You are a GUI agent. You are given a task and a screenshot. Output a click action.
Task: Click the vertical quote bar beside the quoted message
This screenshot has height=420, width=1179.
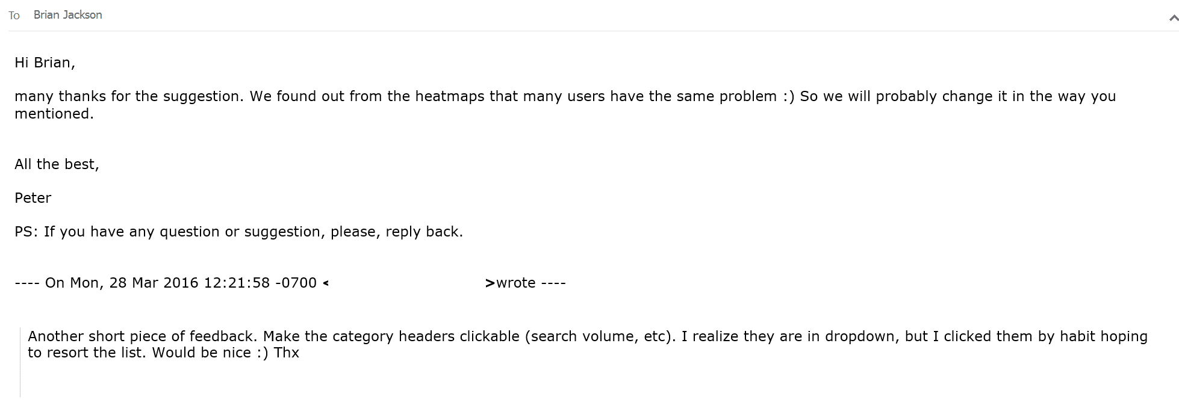pyautogui.click(x=20, y=362)
